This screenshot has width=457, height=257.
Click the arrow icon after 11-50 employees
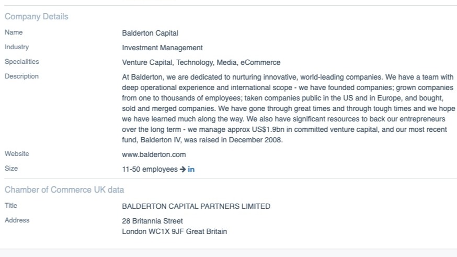tap(182, 169)
